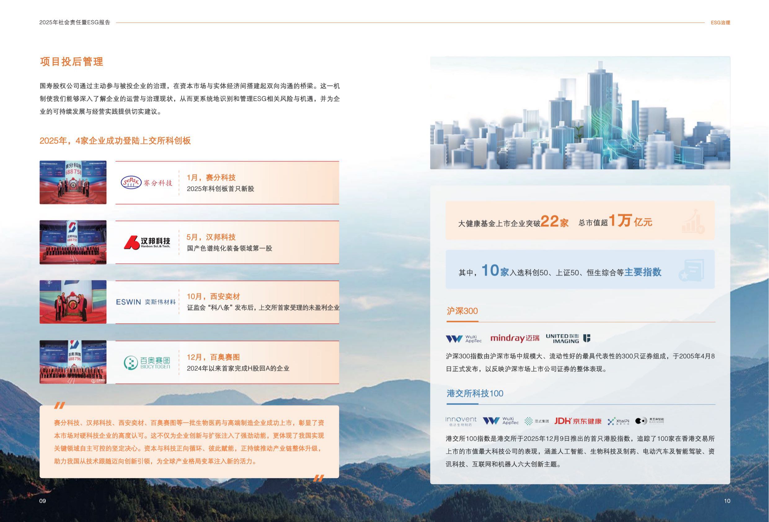Screen dimensions: 769x522
Task: Click the 汉邦科技 Hanbon logo
Action: pos(147,242)
